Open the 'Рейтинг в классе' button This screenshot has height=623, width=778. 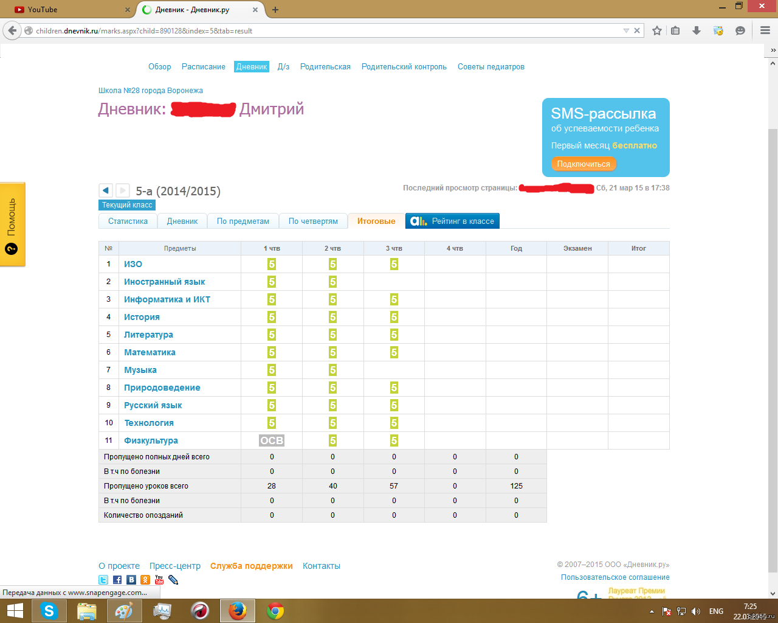[452, 221]
